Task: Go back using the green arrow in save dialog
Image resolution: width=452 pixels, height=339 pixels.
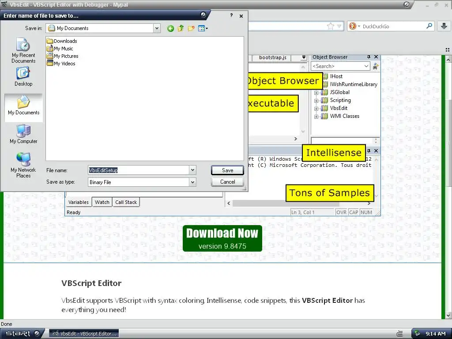Action: coord(170,28)
